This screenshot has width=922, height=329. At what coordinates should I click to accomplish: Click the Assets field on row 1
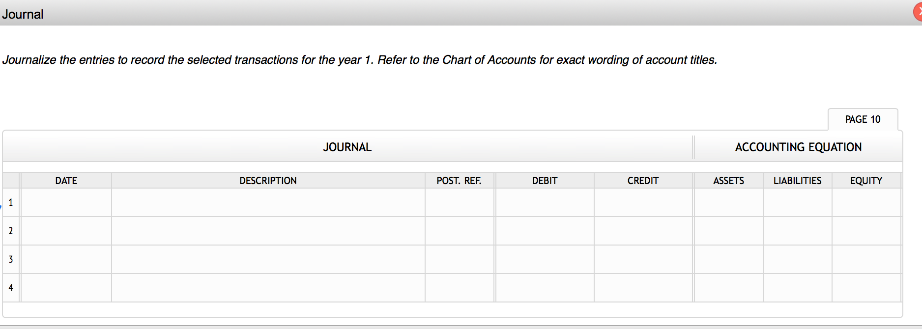[x=728, y=202]
